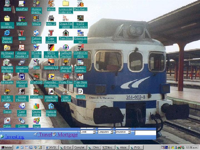Open the Kosmos 1.0 shortcut

point(51,62)
